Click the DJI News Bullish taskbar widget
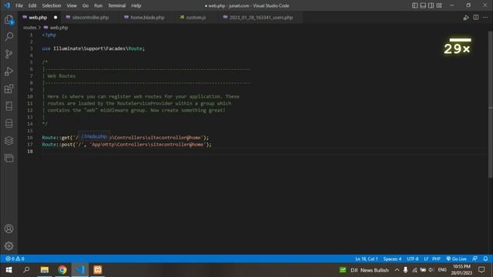 [x=364, y=270]
